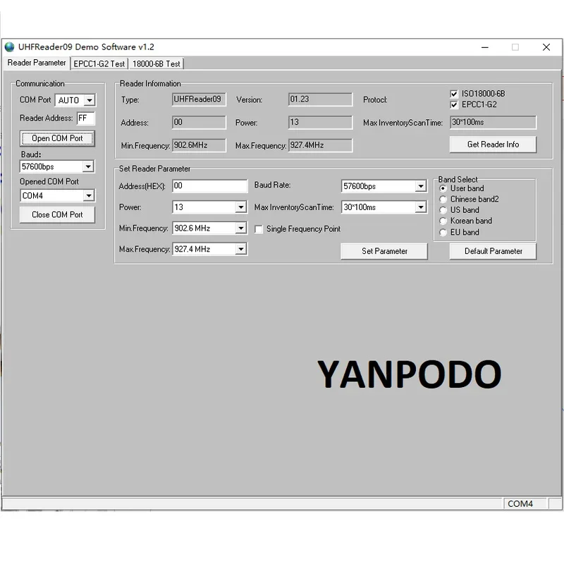Expand the Max.Frequency 927.4 MHz dropdown
The image size is (564, 564).
241,249
